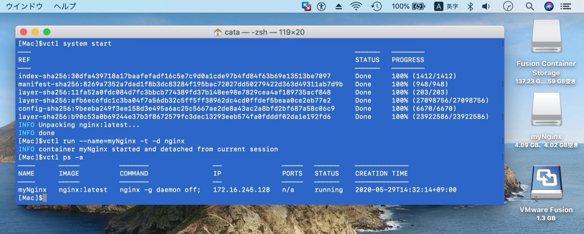Open the volume control icon

click(x=486, y=6)
